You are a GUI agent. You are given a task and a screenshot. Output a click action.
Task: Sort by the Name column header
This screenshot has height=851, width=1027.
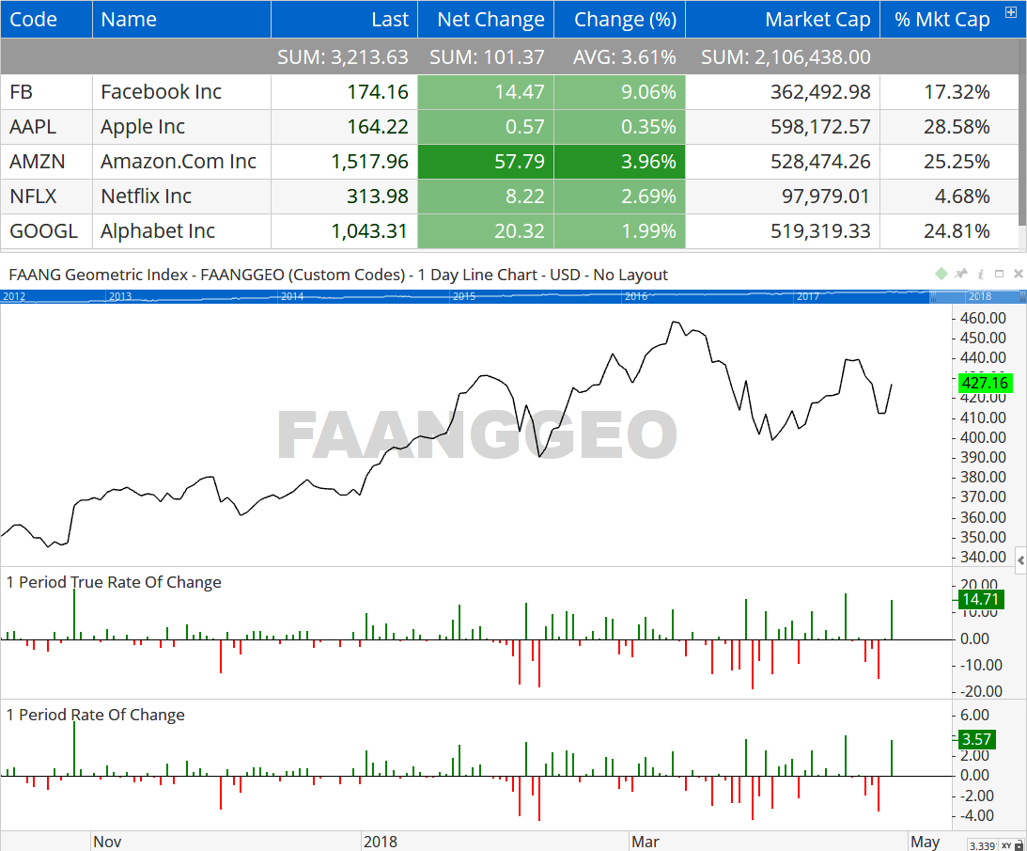pyautogui.click(x=181, y=19)
